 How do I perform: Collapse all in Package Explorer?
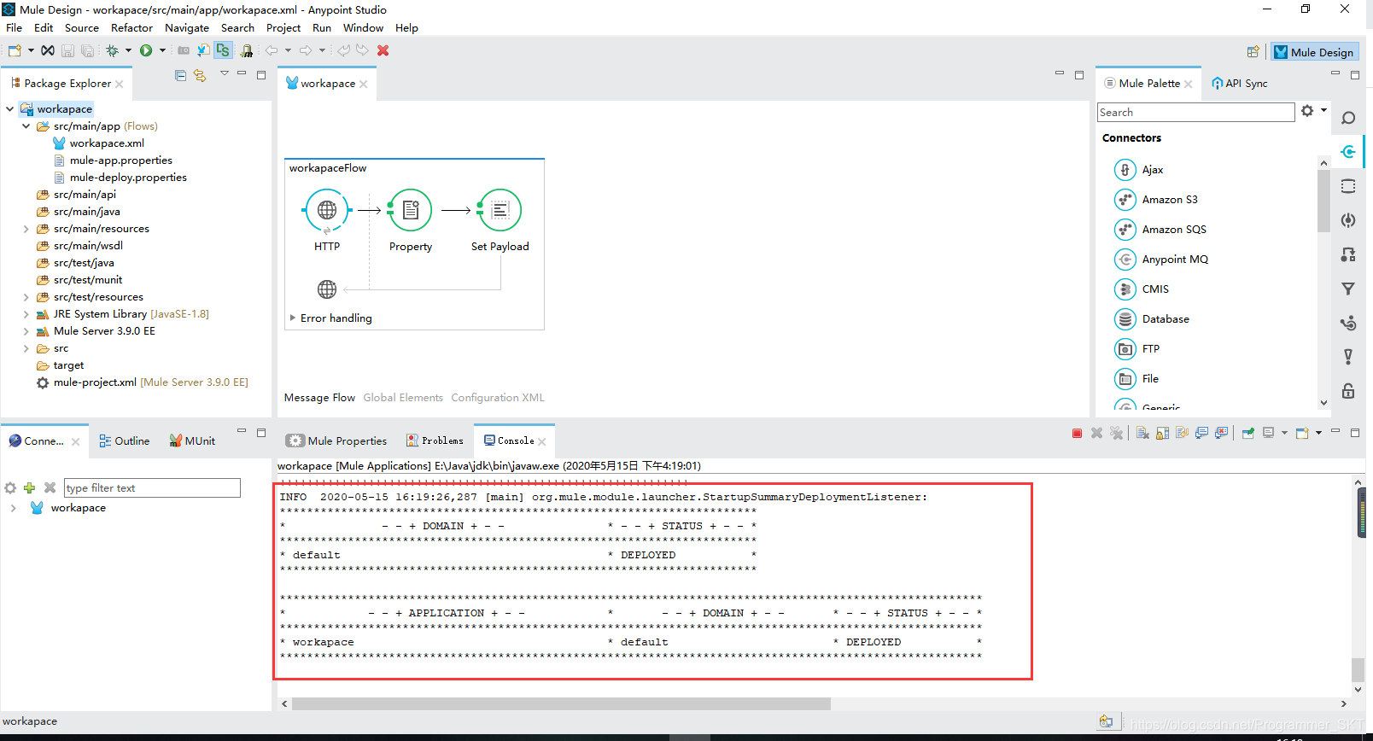pos(180,75)
